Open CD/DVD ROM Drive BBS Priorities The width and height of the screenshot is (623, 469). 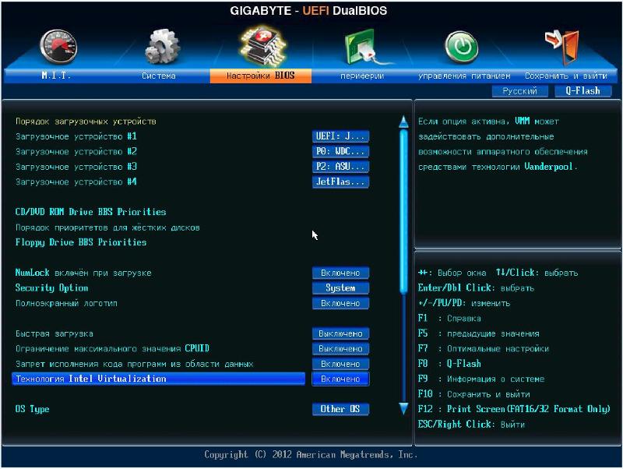[x=90, y=212]
